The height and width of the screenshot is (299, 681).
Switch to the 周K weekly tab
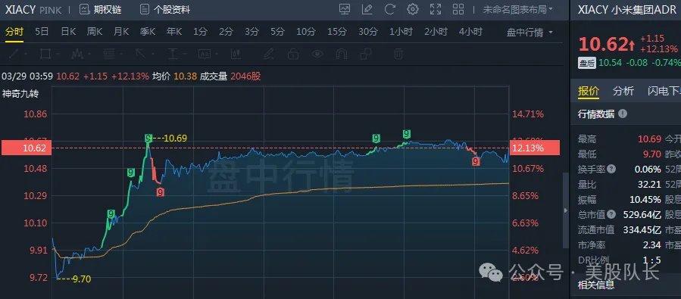(94, 32)
